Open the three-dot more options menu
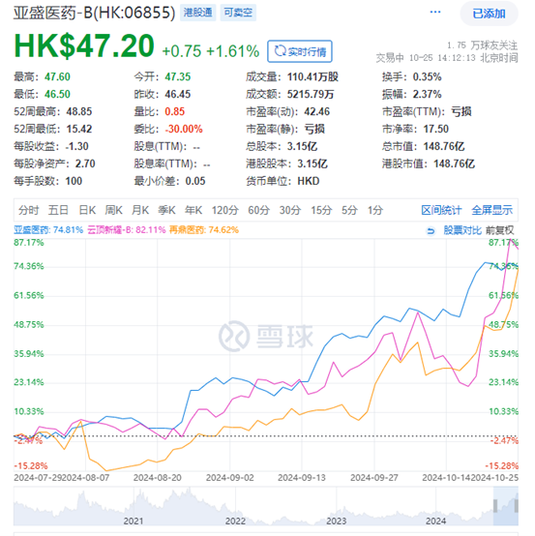The width and height of the screenshot is (535, 536). pos(434,13)
